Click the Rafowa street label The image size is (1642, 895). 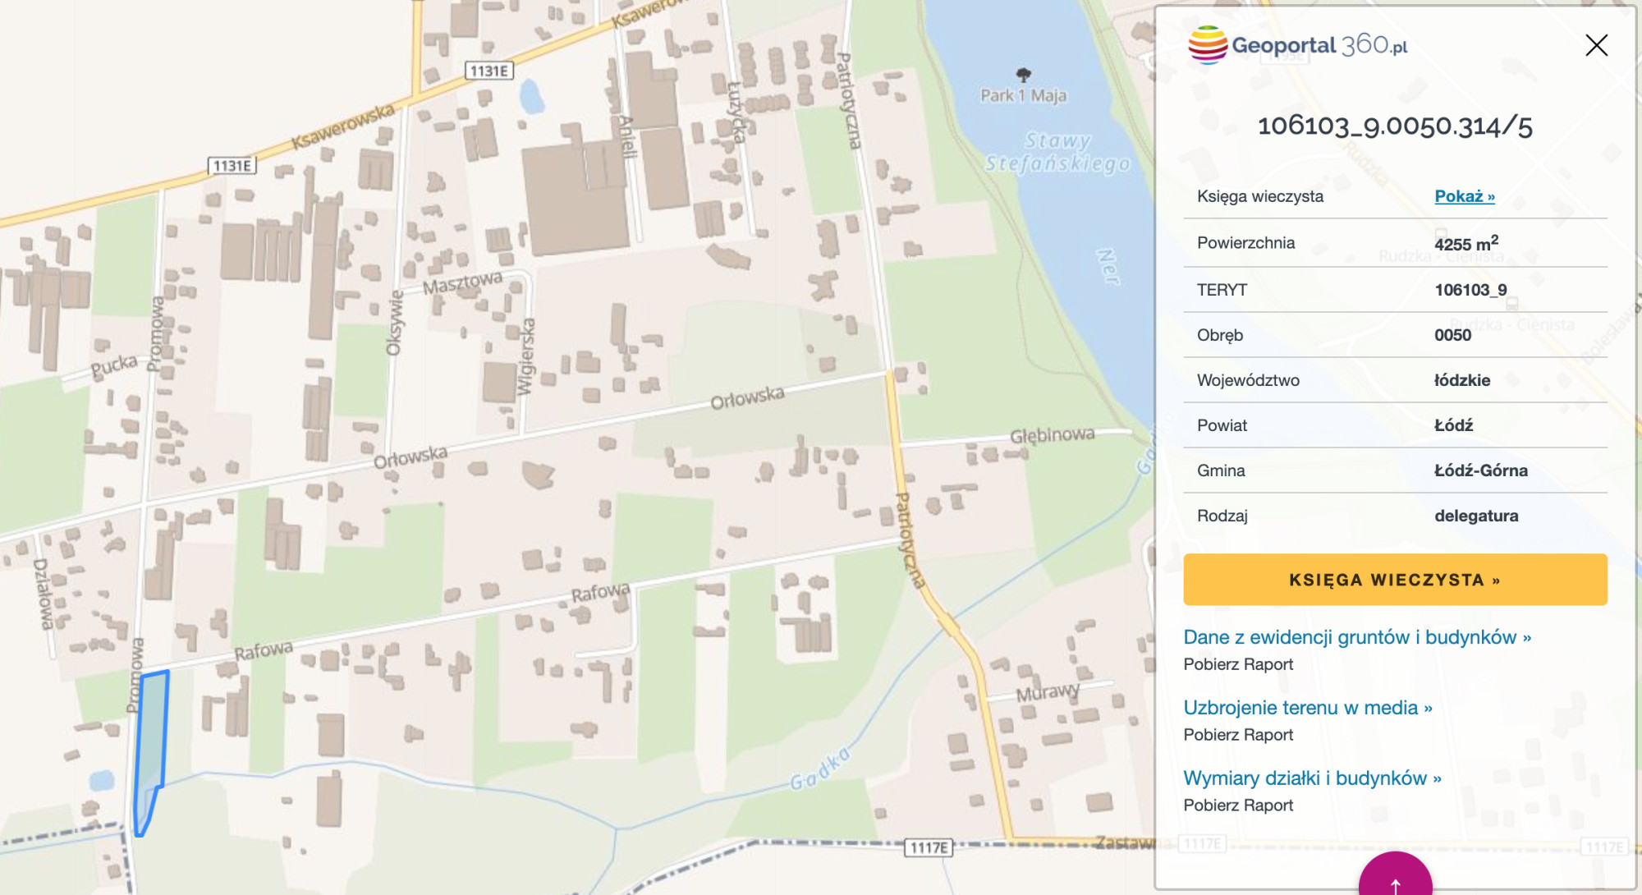click(x=600, y=592)
